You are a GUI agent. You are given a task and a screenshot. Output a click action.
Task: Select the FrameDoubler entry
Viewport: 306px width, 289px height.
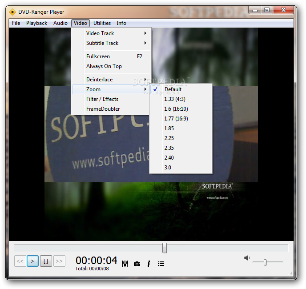(x=110, y=108)
